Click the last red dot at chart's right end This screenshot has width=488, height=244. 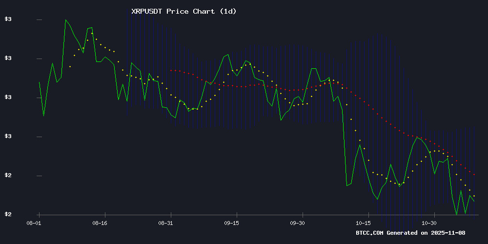coord(474,174)
